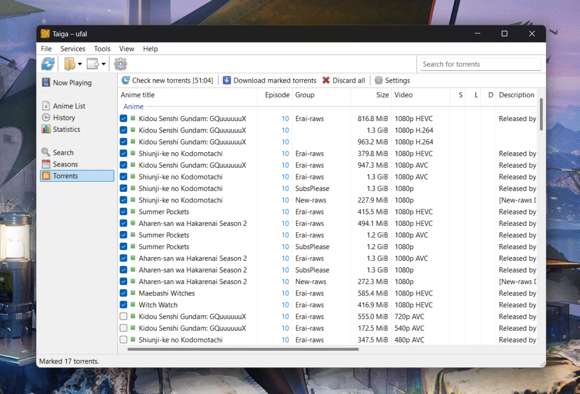Click the 540p AVC video cell
This screenshot has height=394, width=580.
click(x=410, y=328)
